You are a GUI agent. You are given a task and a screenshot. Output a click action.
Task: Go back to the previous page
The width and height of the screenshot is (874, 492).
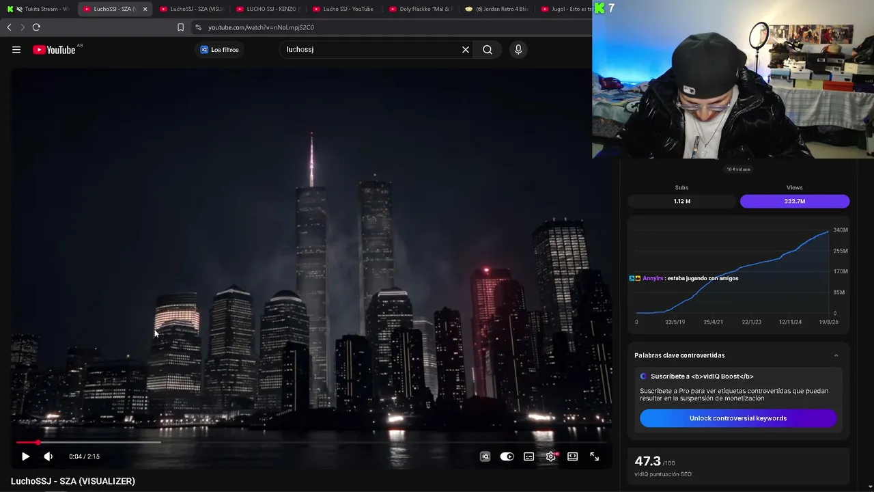(x=9, y=27)
